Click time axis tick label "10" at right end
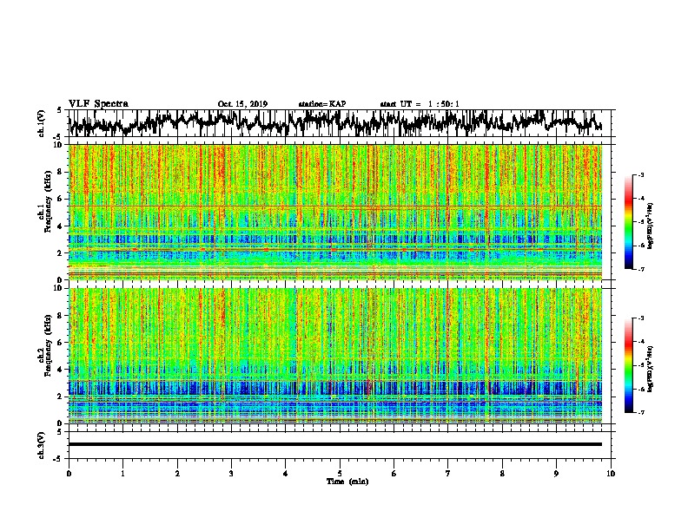The width and height of the screenshot is (688, 531). pos(611,474)
